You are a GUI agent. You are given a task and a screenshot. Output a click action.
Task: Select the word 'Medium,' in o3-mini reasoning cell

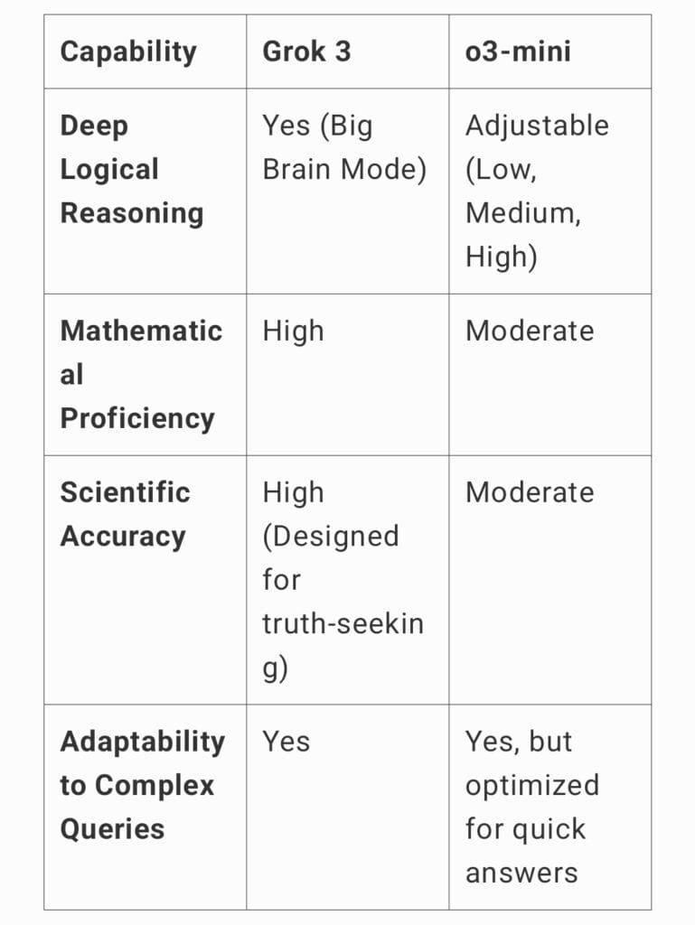[523, 213]
